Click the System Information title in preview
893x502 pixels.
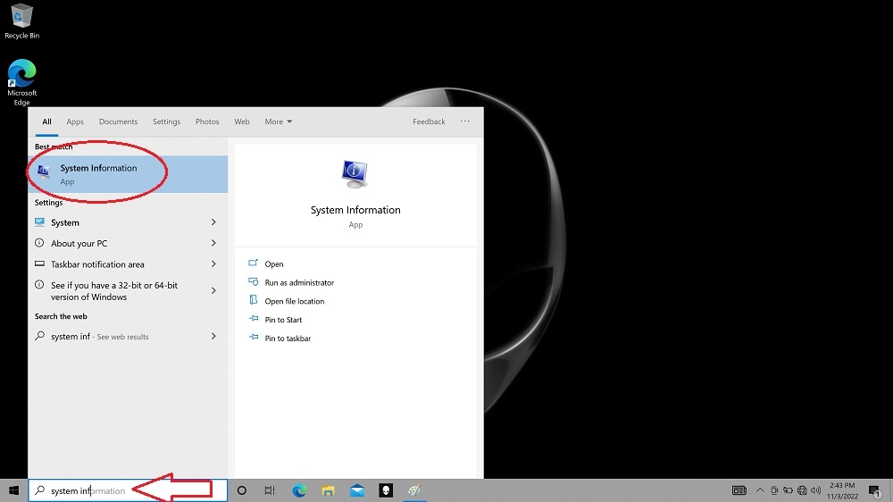point(355,210)
